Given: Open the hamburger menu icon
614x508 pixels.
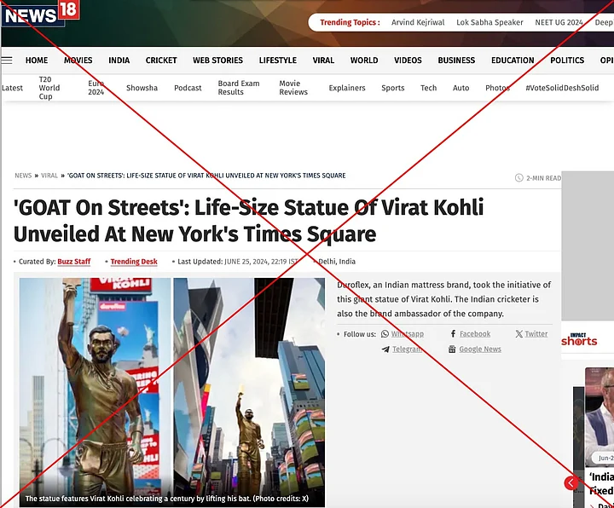Looking at the screenshot, I should click(7, 61).
